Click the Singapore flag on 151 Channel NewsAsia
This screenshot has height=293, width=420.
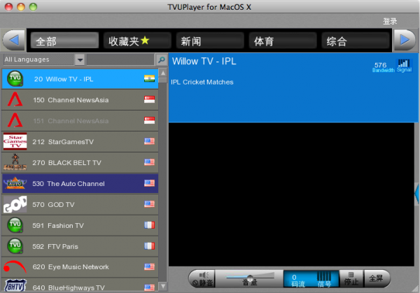coord(150,120)
